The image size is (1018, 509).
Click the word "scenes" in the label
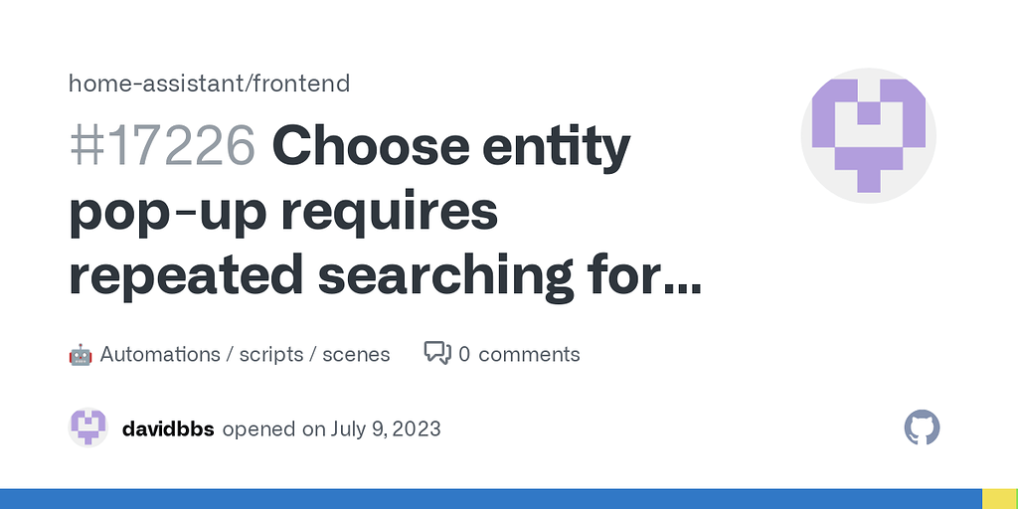356,354
